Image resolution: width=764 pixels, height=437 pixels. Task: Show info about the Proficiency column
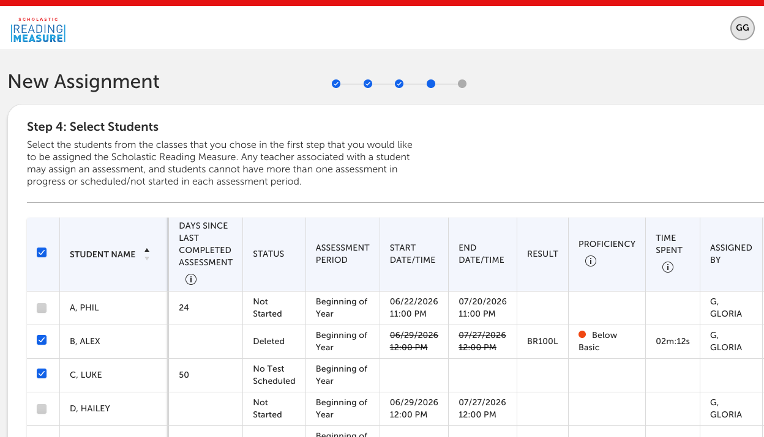[590, 261]
